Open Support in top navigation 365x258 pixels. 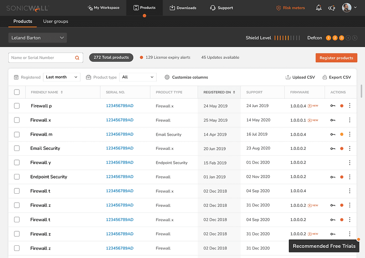coord(221,8)
